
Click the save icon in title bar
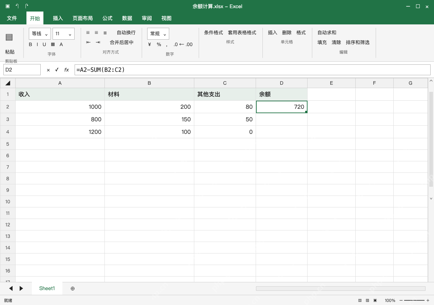coord(8,6)
